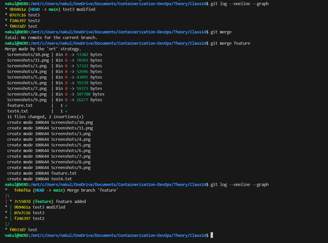Click the typed "git merge feature" command
The height and width of the screenshot is (243, 328).
(x=230, y=43)
